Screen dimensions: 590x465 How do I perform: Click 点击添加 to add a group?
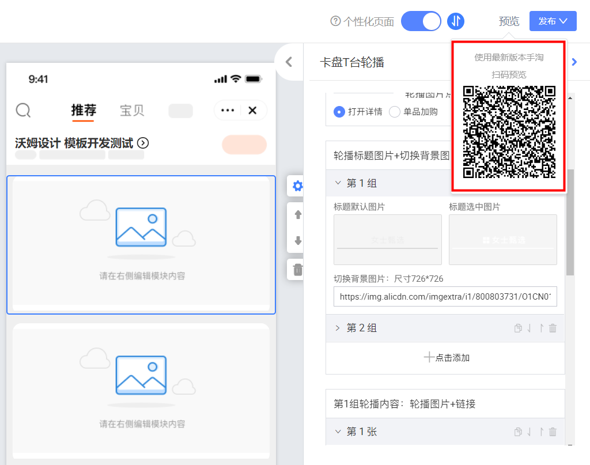click(447, 357)
